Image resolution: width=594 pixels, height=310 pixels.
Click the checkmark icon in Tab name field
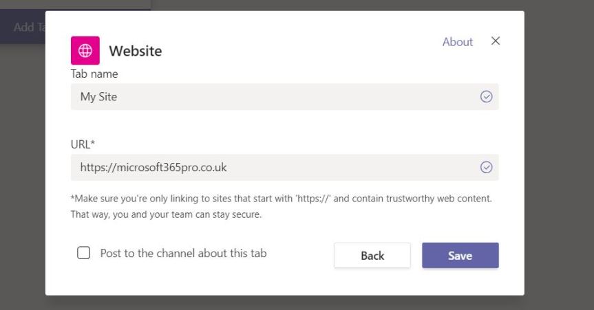[486, 97]
